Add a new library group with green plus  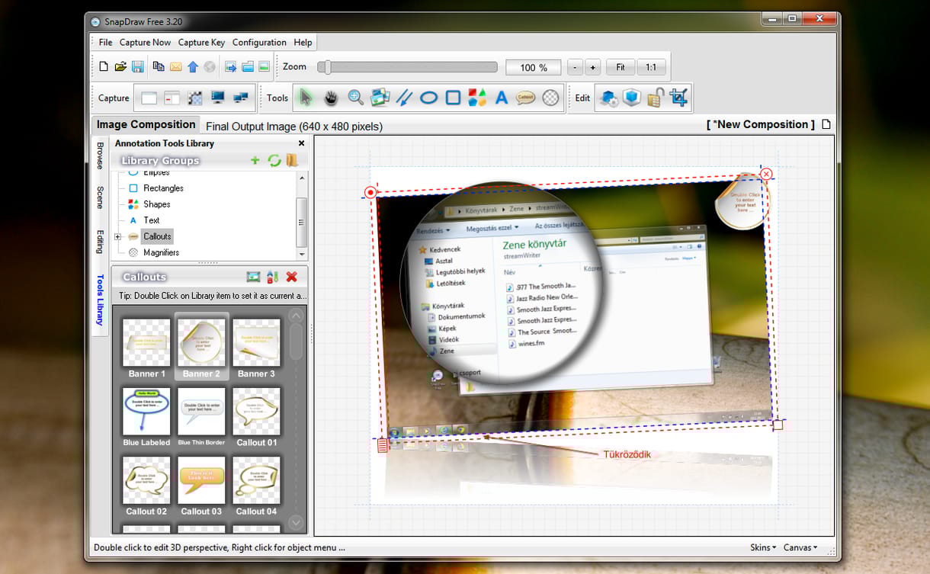pyautogui.click(x=255, y=160)
